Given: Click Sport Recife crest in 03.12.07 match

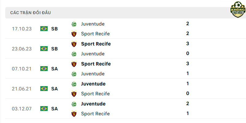Looking at the screenshot, I should click(74, 114).
